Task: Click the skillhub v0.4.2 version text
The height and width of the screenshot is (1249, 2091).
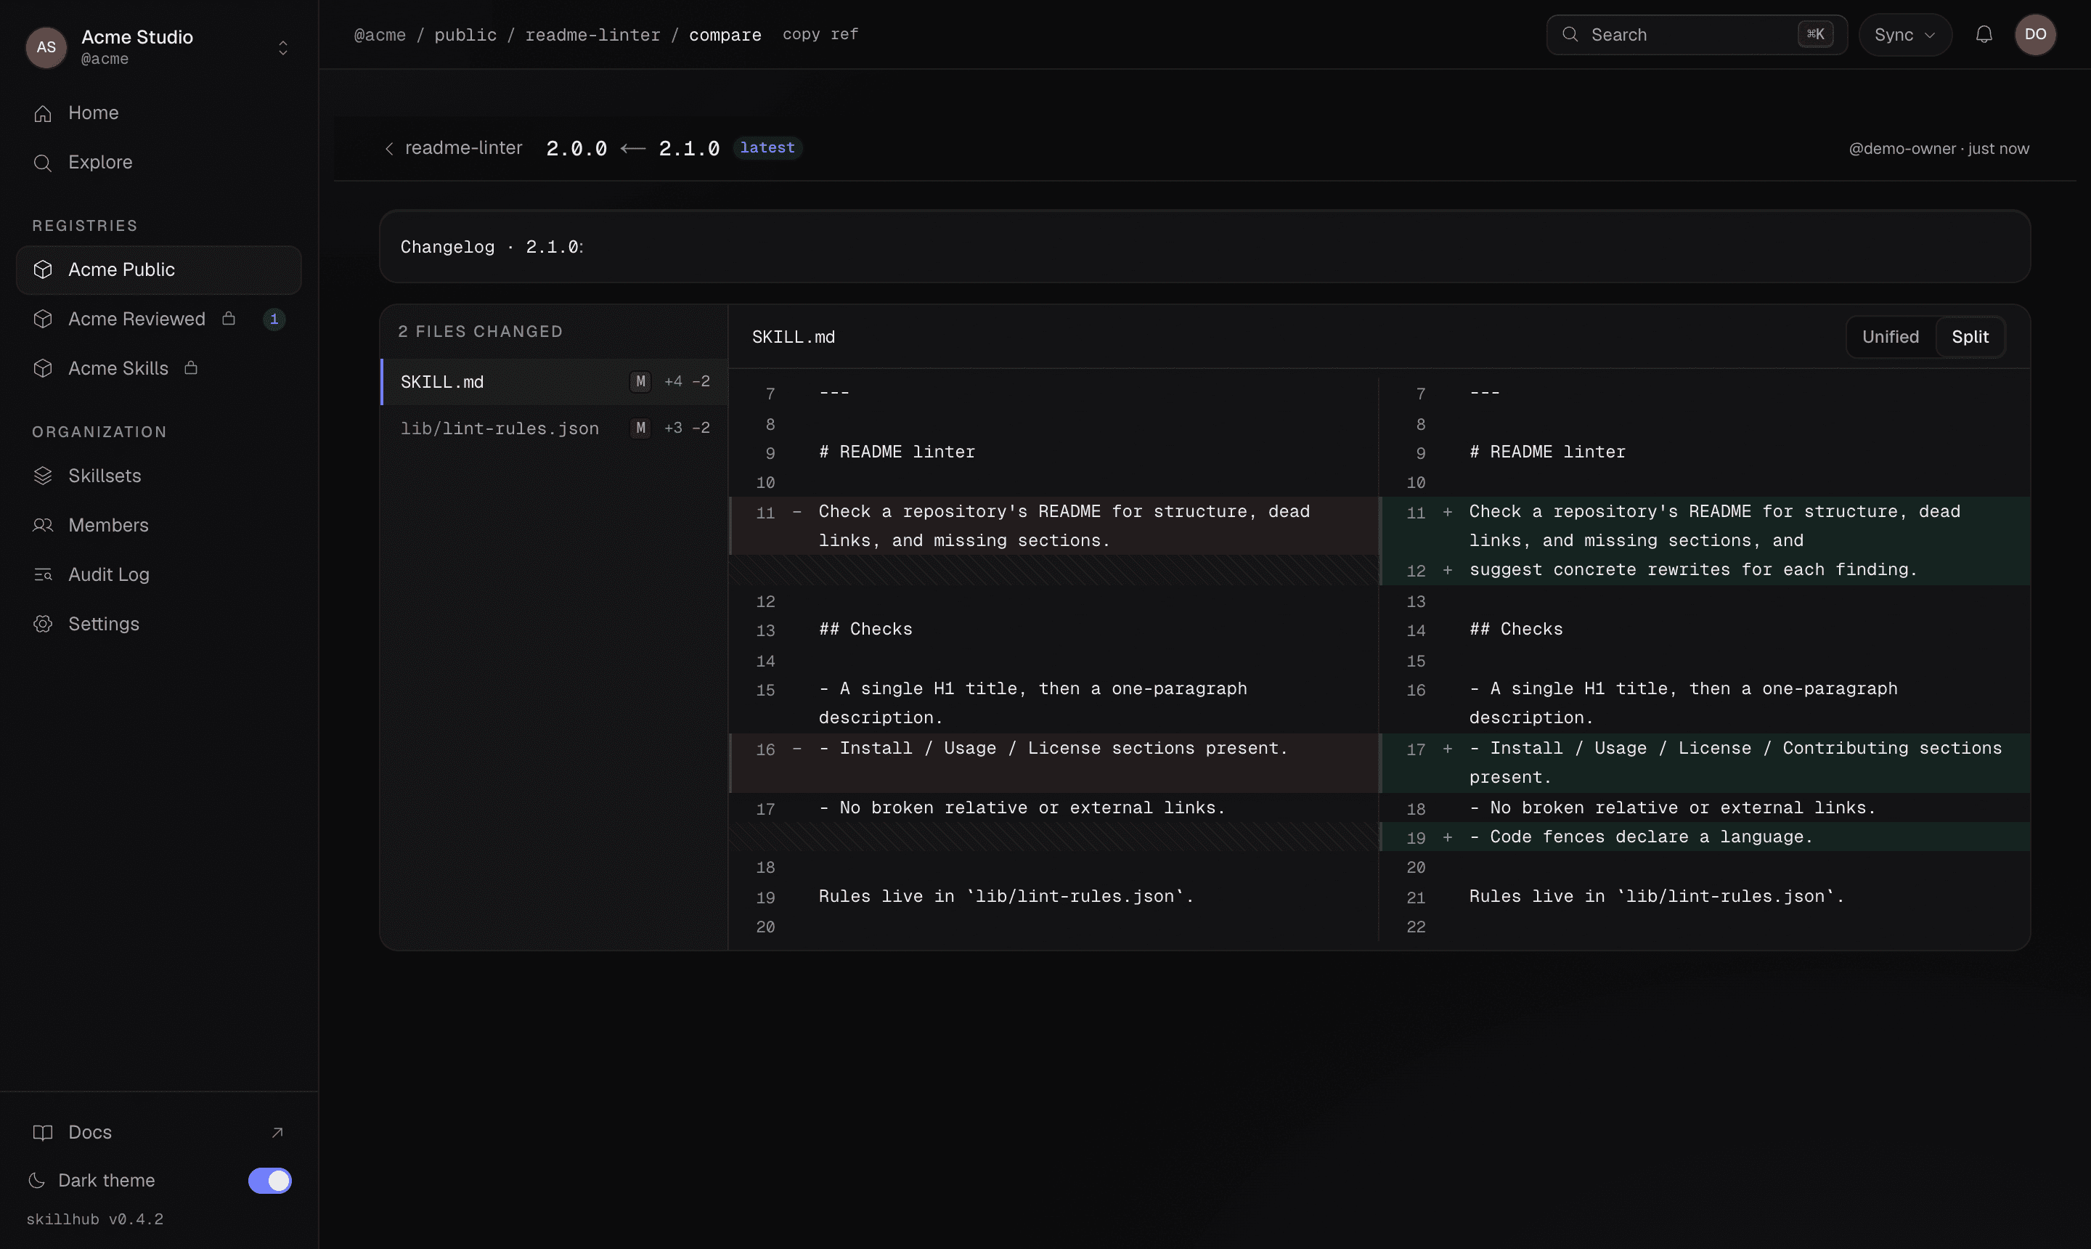Action: tap(95, 1219)
